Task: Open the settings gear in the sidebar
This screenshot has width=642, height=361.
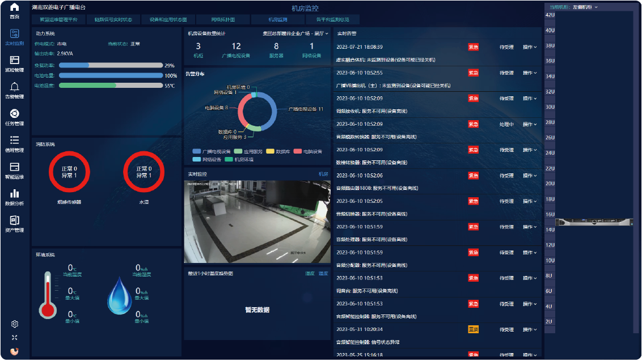Action: [x=15, y=324]
